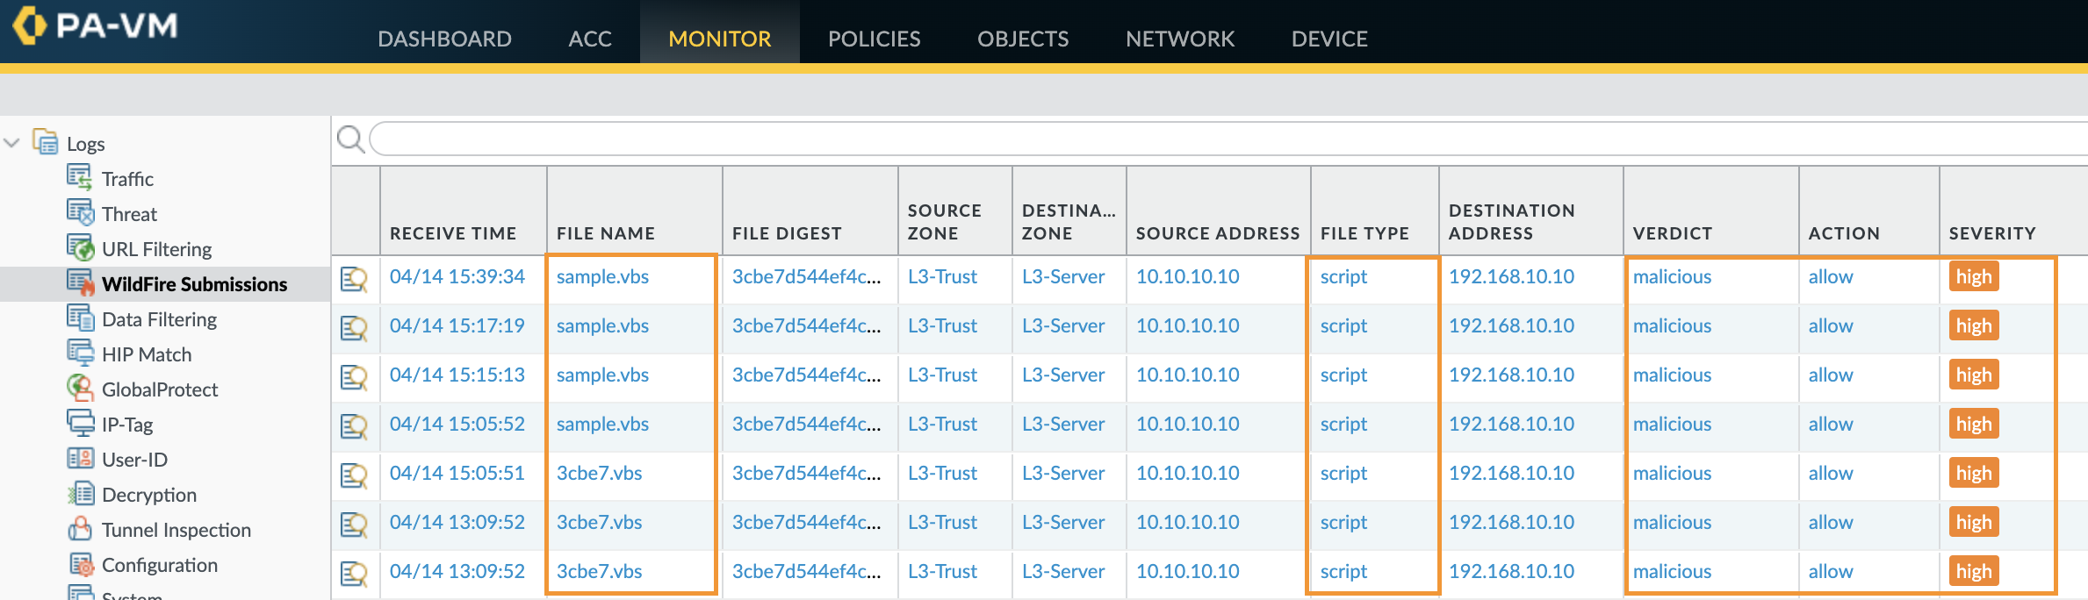The height and width of the screenshot is (600, 2088).
Task: Sort by the RECEIVE TIME column header
Action: tap(452, 233)
